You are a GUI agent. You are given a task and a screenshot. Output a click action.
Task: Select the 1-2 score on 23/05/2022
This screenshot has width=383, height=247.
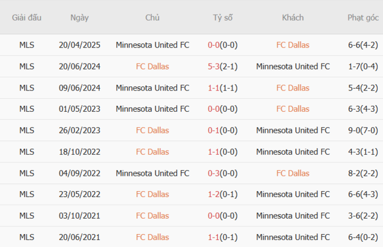pyautogui.click(x=213, y=194)
